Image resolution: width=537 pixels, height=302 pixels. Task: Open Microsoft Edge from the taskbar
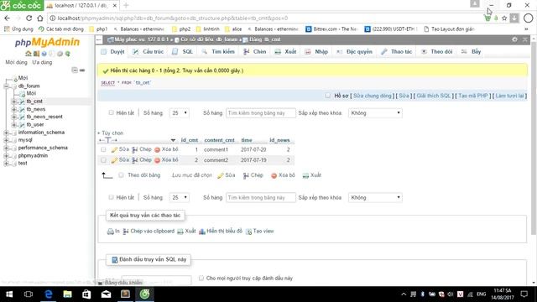tap(49, 294)
